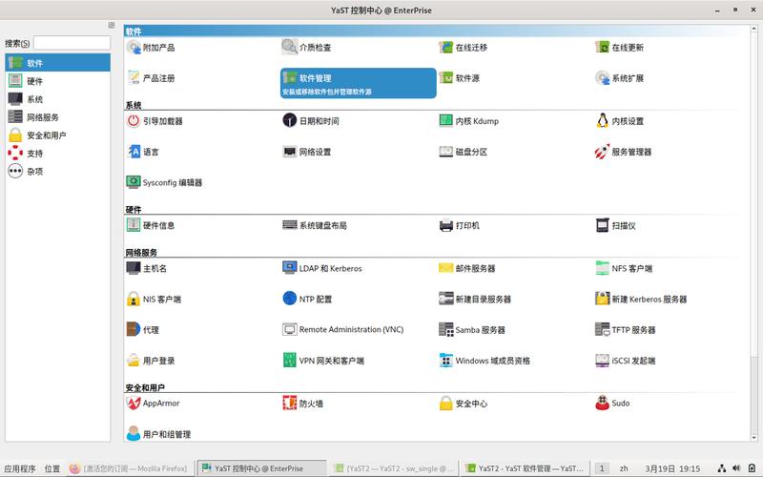Screen dimensions: 763x477
Task: Open NFS 客户端 module
Action: click(624, 268)
